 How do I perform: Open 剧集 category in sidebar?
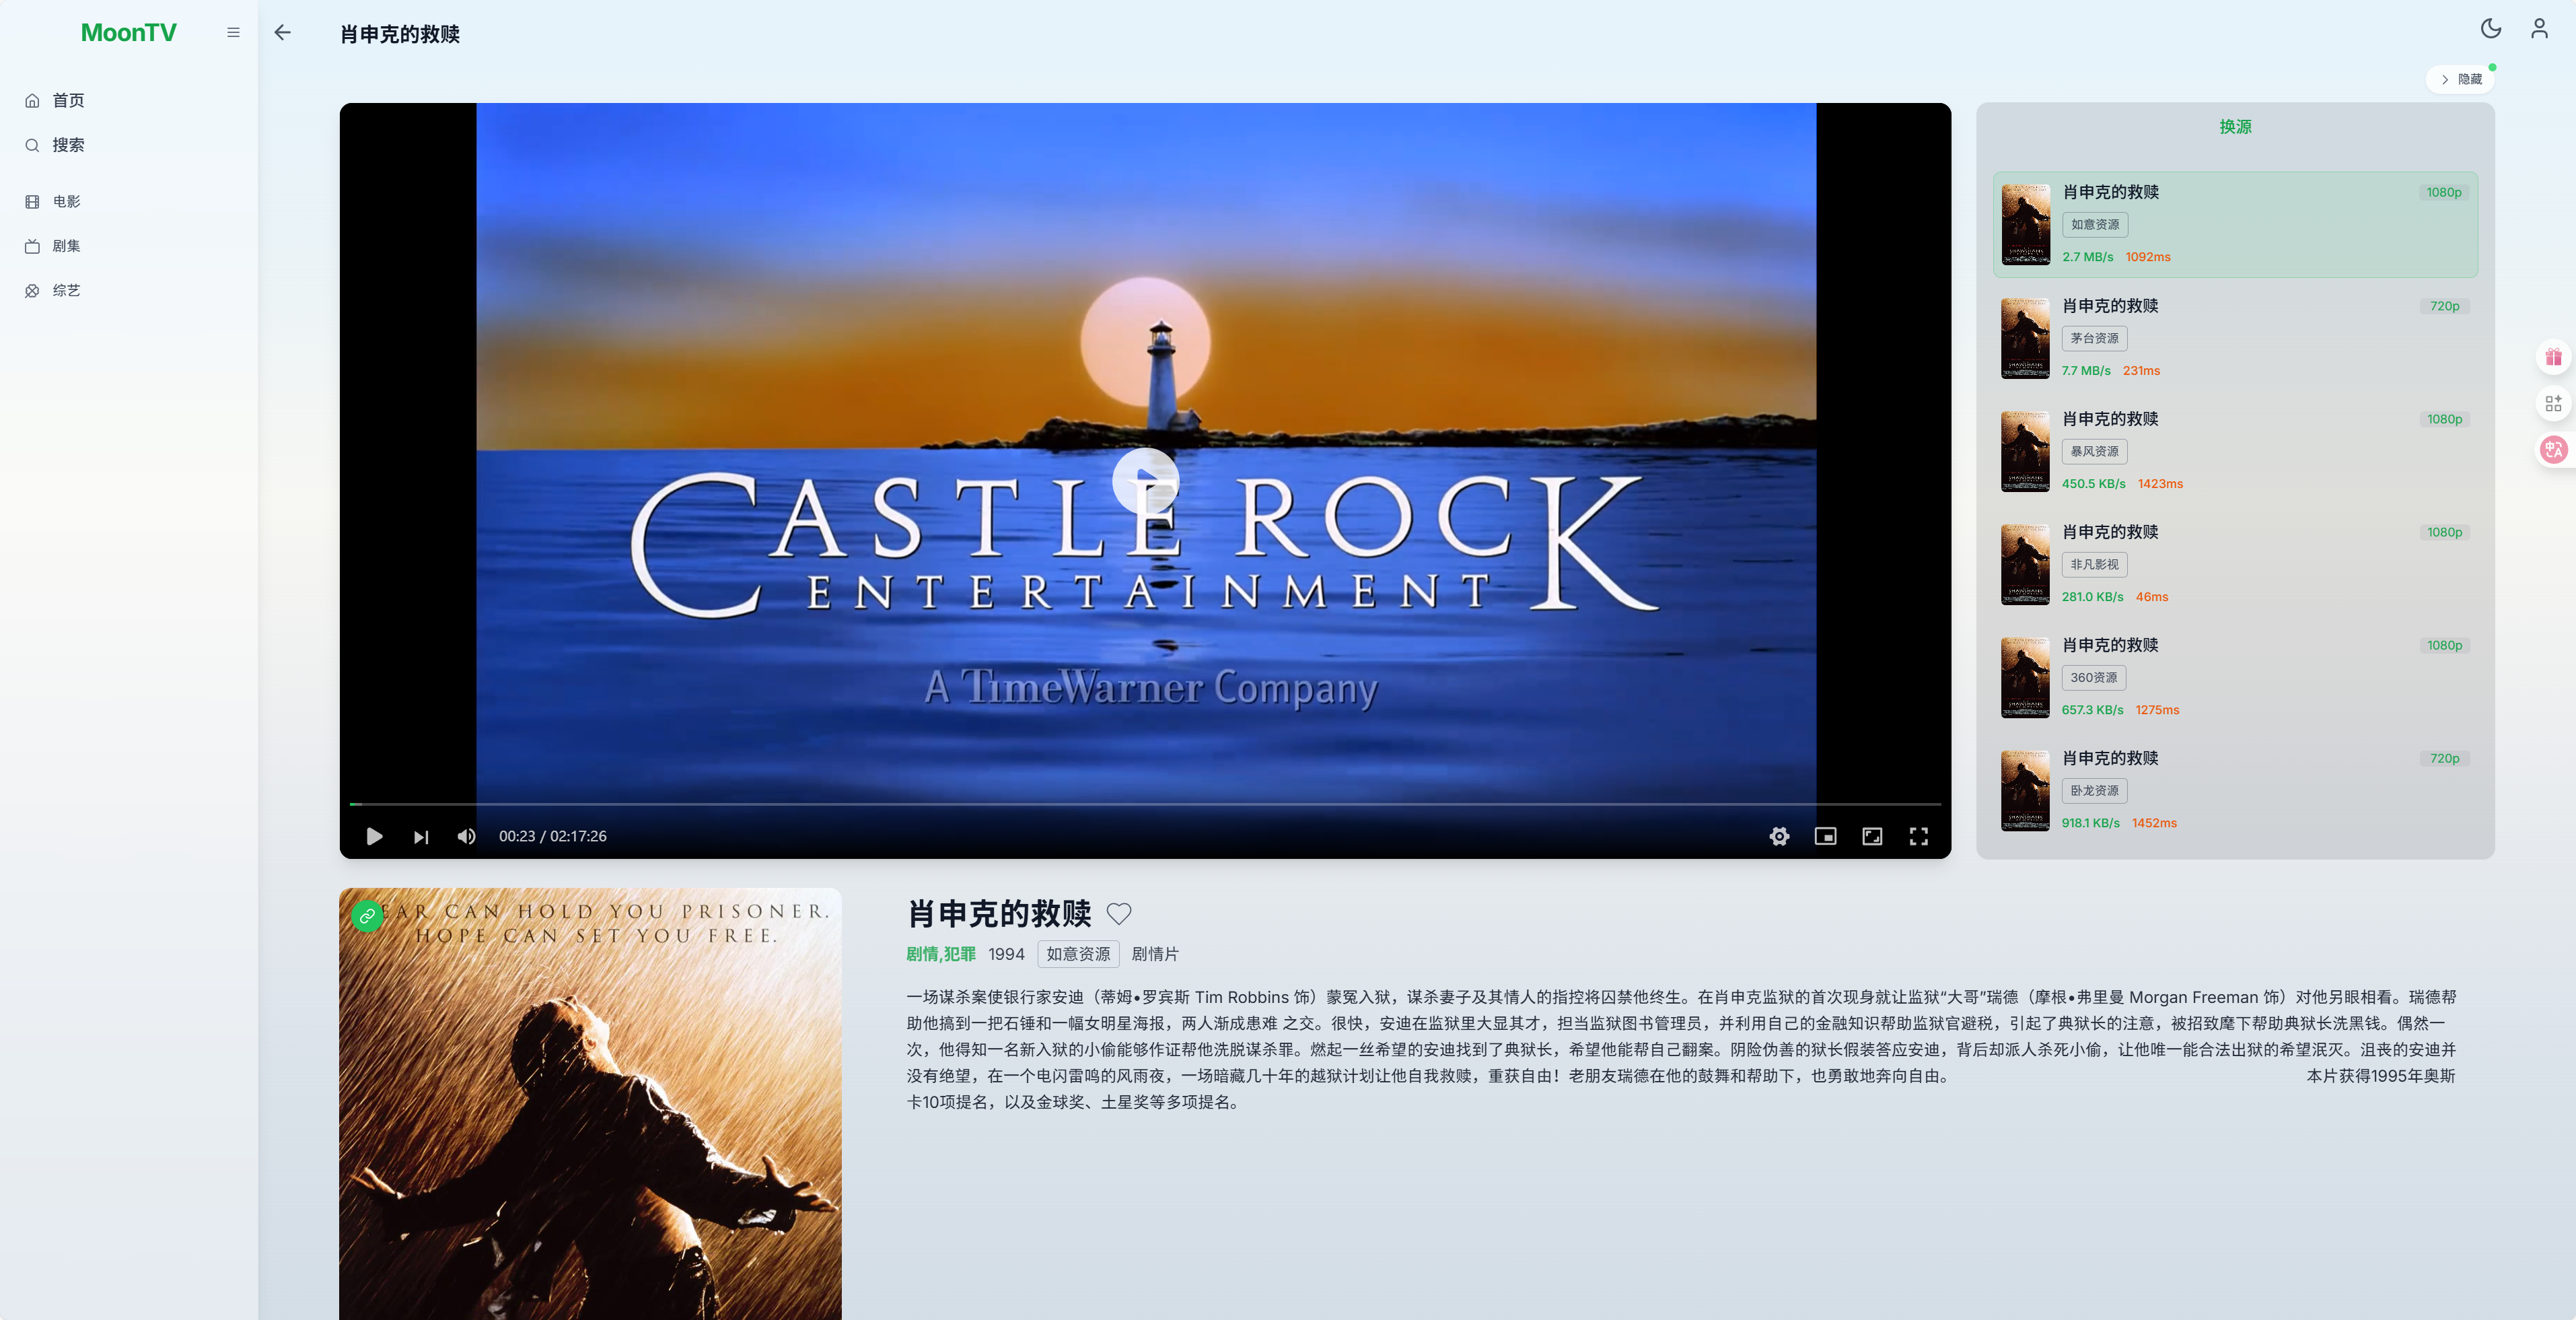[128, 246]
